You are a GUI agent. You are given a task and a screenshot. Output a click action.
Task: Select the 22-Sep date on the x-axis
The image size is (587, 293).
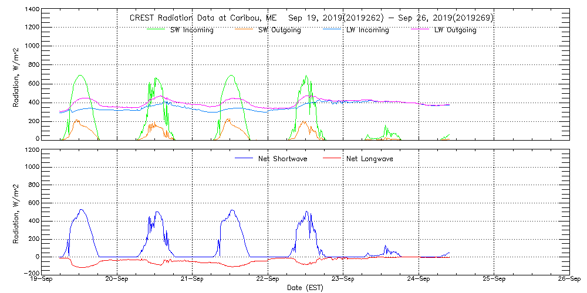[268, 280]
